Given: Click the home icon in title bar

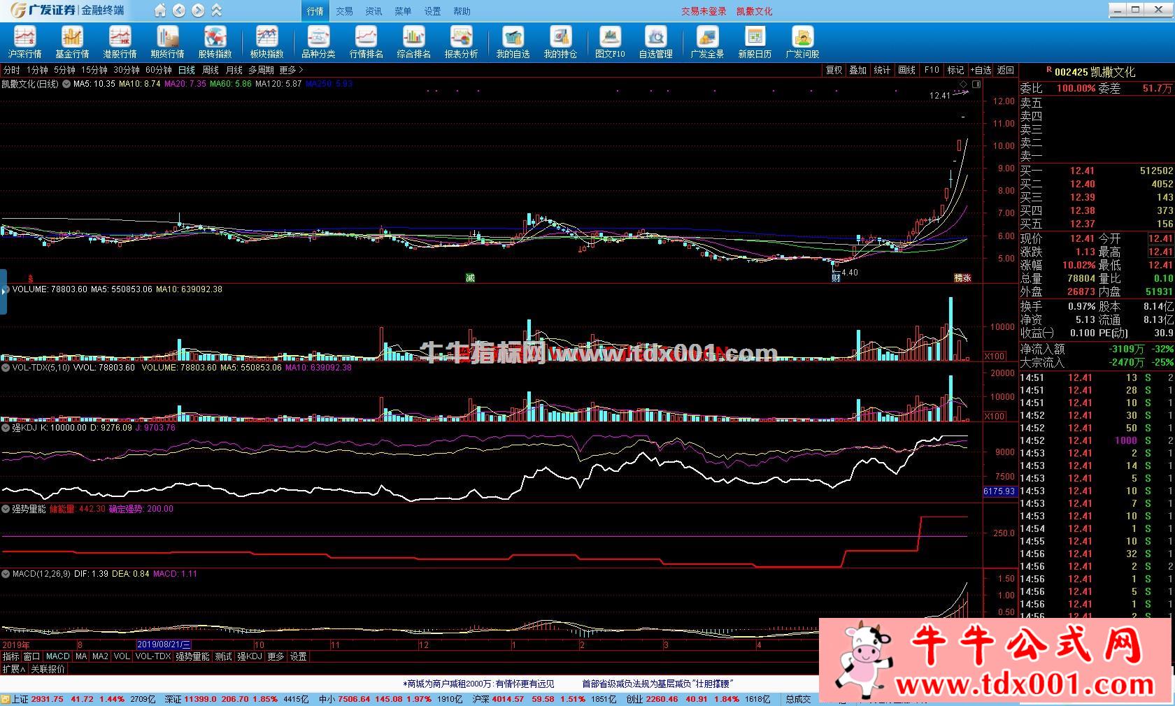Looking at the screenshot, I should (160, 10).
